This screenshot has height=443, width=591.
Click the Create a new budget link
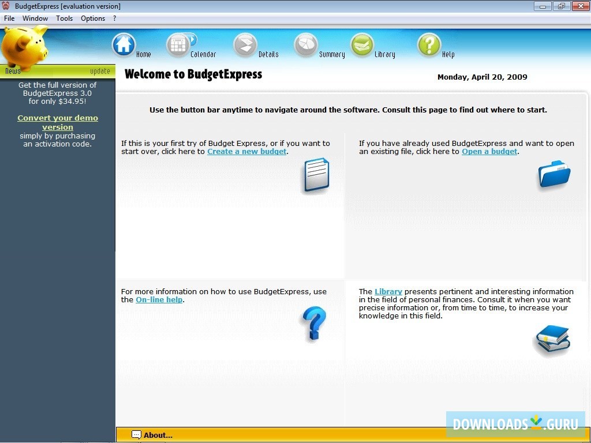(x=247, y=151)
